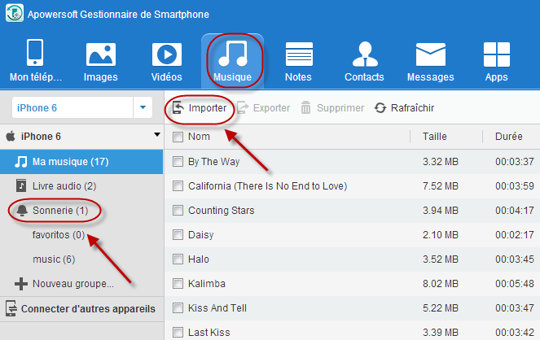Open the iPhone 6 device dropdown arrow
Screen dimensions: 540x340
pos(143,107)
